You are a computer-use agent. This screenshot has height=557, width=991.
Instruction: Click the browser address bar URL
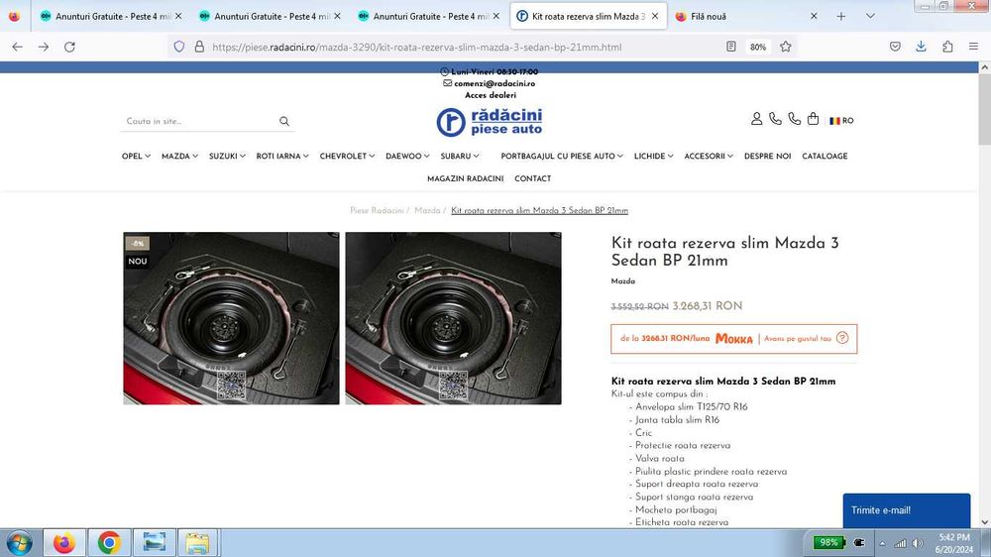tap(417, 47)
